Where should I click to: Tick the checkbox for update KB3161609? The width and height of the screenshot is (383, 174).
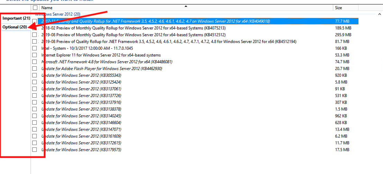pyautogui.click(x=35, y=136)
